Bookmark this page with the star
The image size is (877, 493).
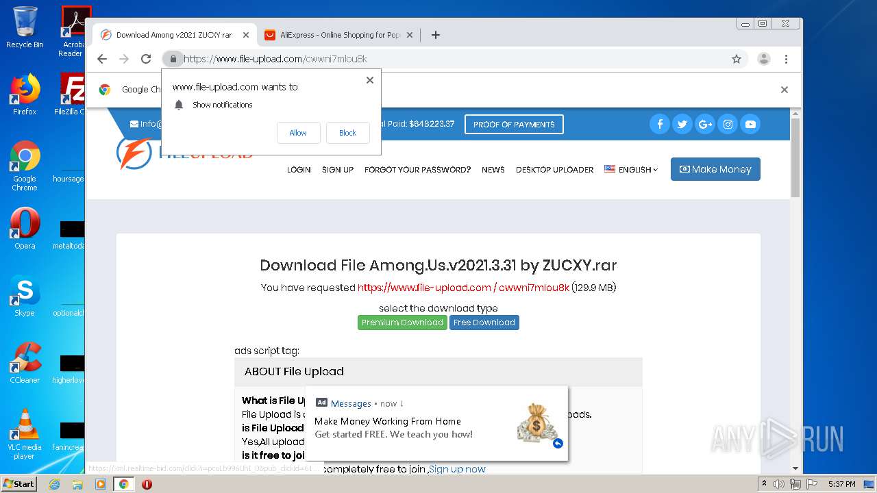pyautogui.click(x=737, y=59)
